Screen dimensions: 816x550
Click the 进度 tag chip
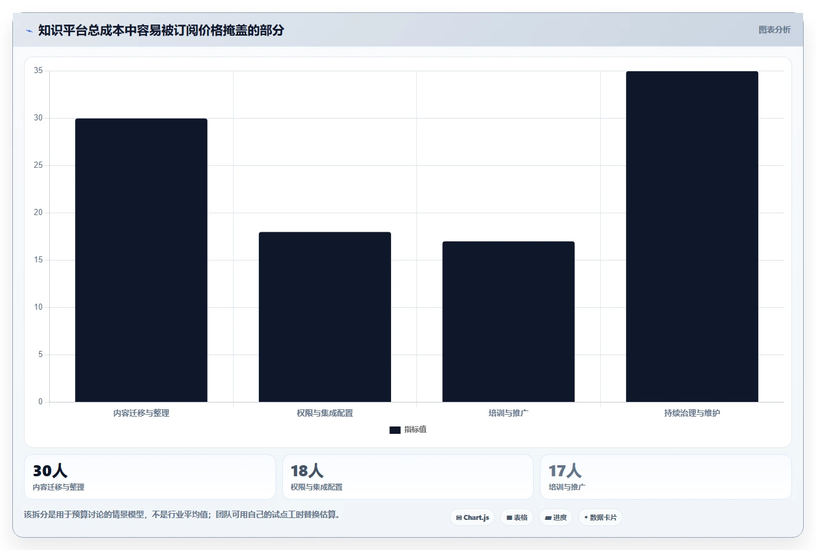pos(556,517)
